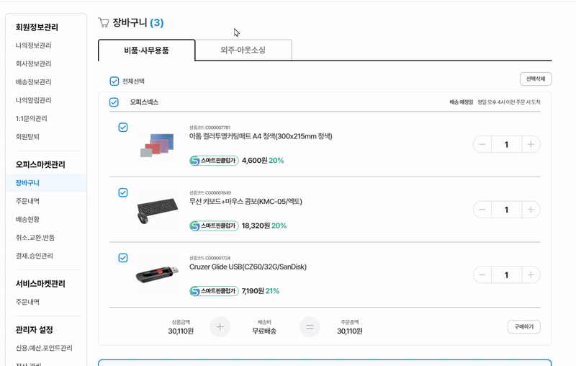Click the 선택삭제 button

point(536,79)
